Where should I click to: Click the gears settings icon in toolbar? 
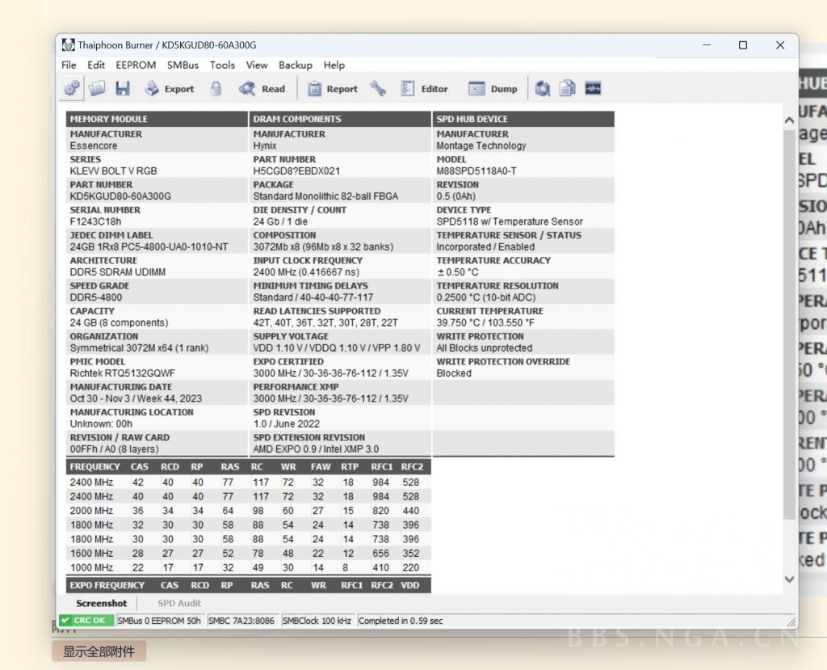pyautogui.click(x=71, y=89)
